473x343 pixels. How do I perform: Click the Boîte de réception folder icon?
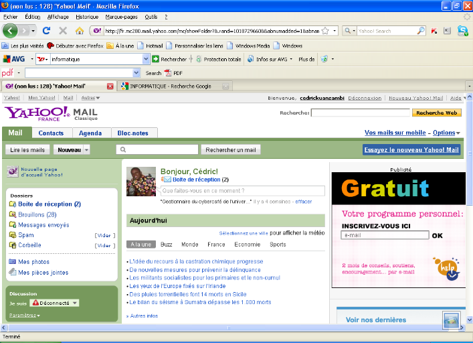(12, 204)
